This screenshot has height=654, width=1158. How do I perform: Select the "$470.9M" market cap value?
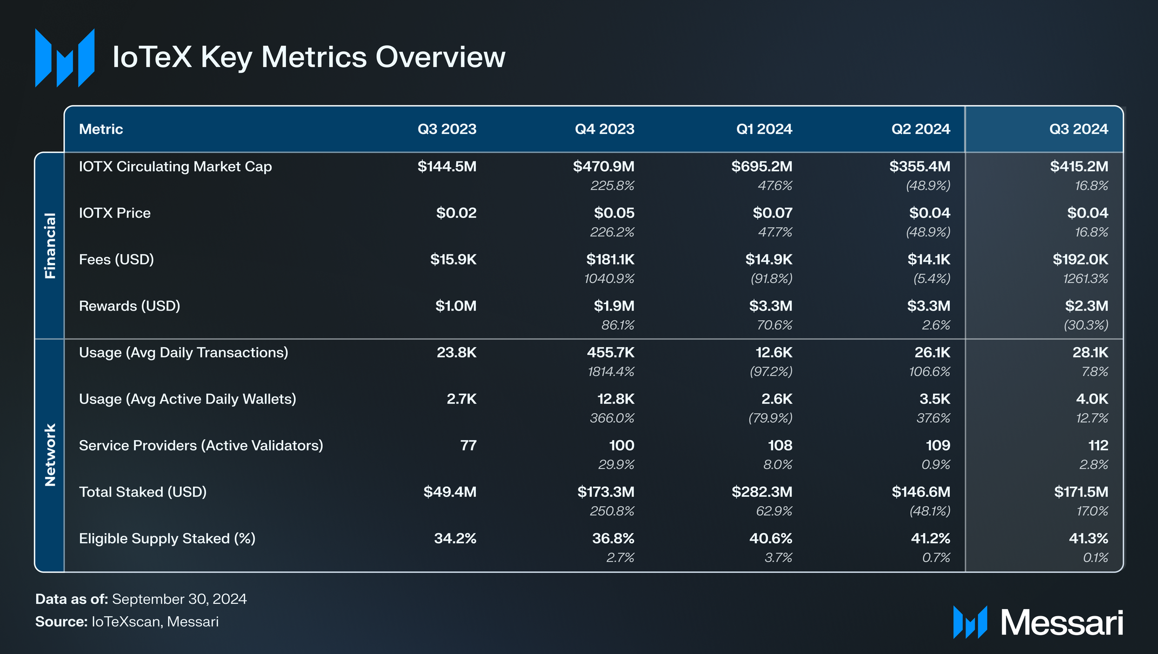(604, 166)
